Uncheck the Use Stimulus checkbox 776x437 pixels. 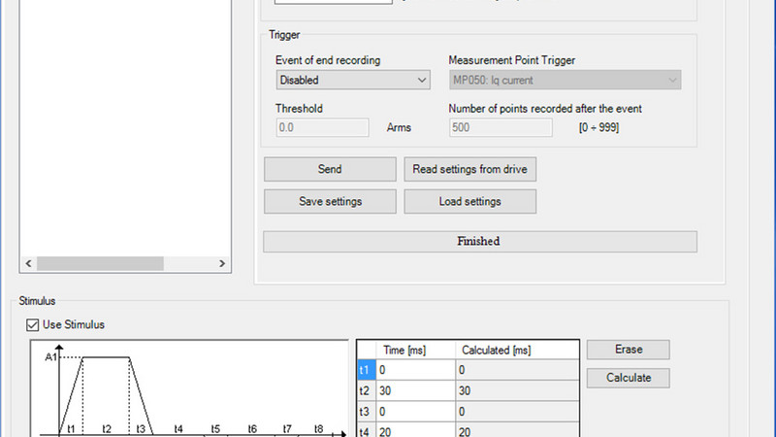click(33, 324)
